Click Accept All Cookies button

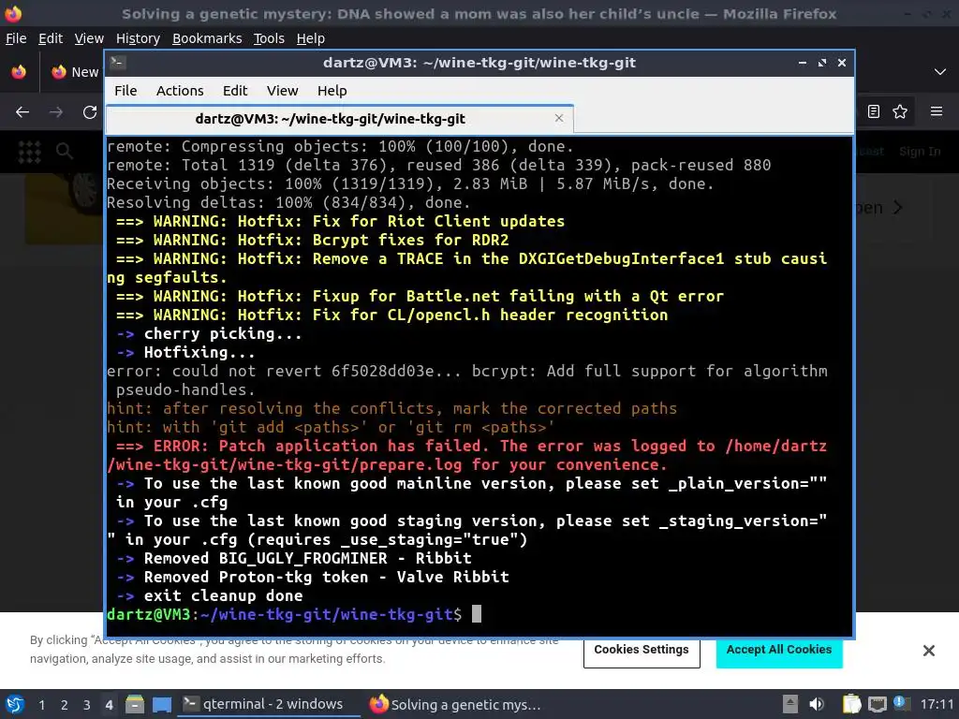[779, 650]
